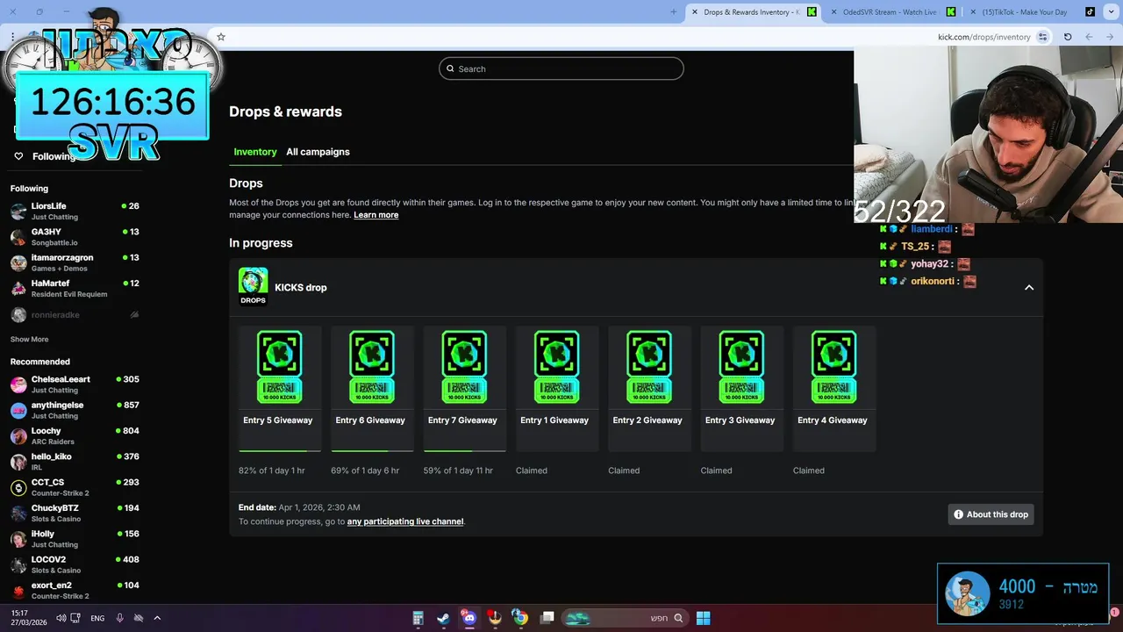Open a new browser tab

pos(674,12)
